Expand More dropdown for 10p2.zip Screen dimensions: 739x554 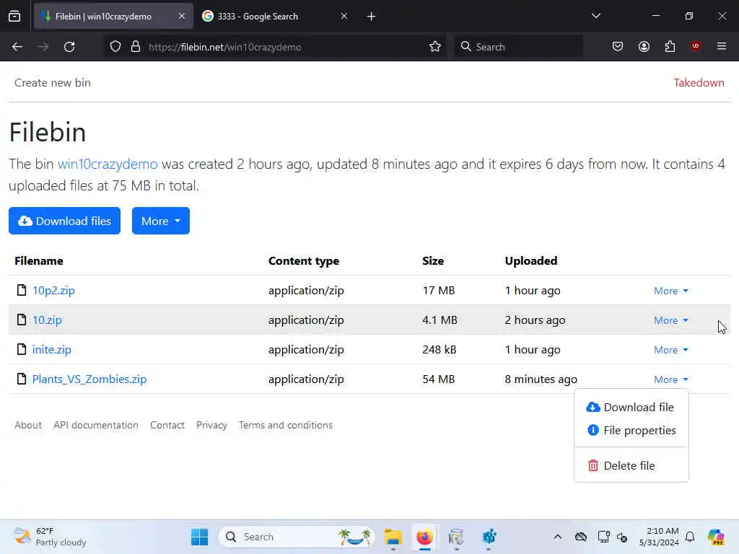(670, 291)
